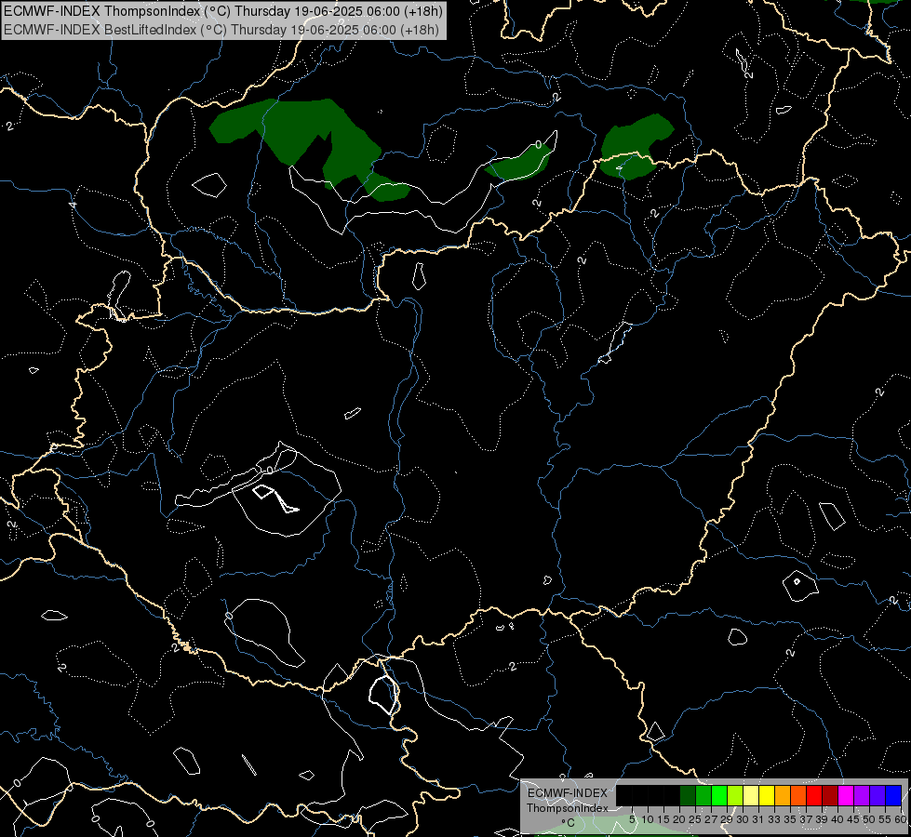Click the ECMWF-INDEX label in the legend
This screenshot has height=837, width=911.
(568, 793)
